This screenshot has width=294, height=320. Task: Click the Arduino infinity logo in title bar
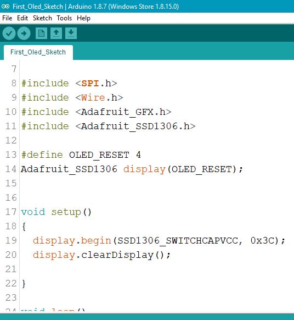pos(5,7)
